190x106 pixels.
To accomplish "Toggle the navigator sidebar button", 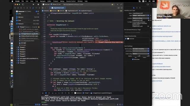I will point(23,4).
